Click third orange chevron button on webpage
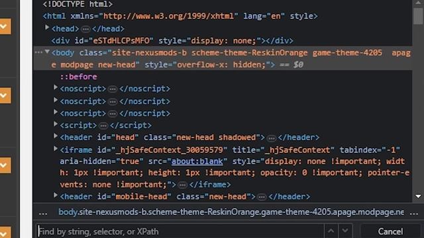424x238 pixels. coord(5,165)
